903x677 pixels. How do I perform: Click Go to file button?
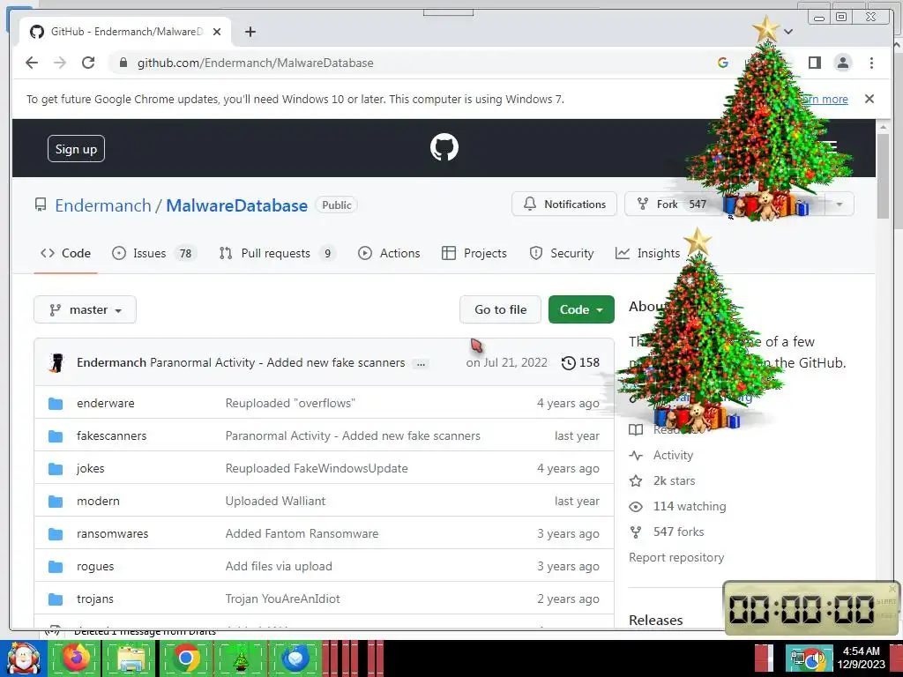(x=501, y=309)
